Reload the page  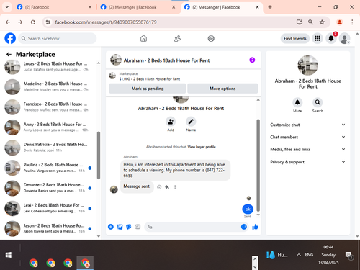click(x=33, y=22)
